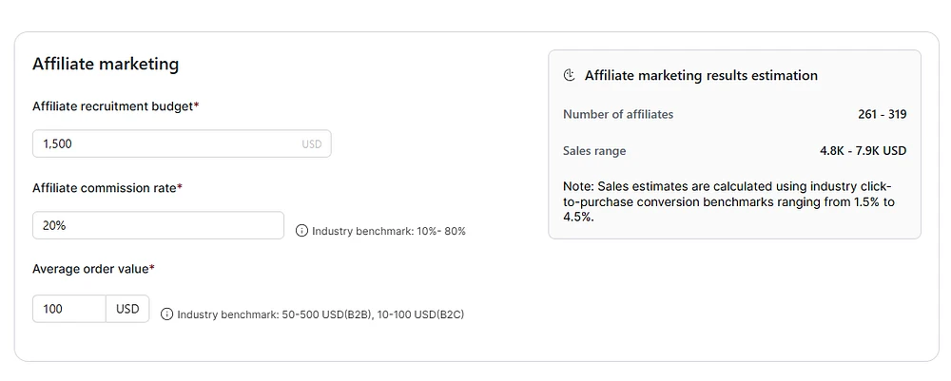
Task: Click the "4.8K - 7.9K USD" value
Action: [x=864, y=151]
